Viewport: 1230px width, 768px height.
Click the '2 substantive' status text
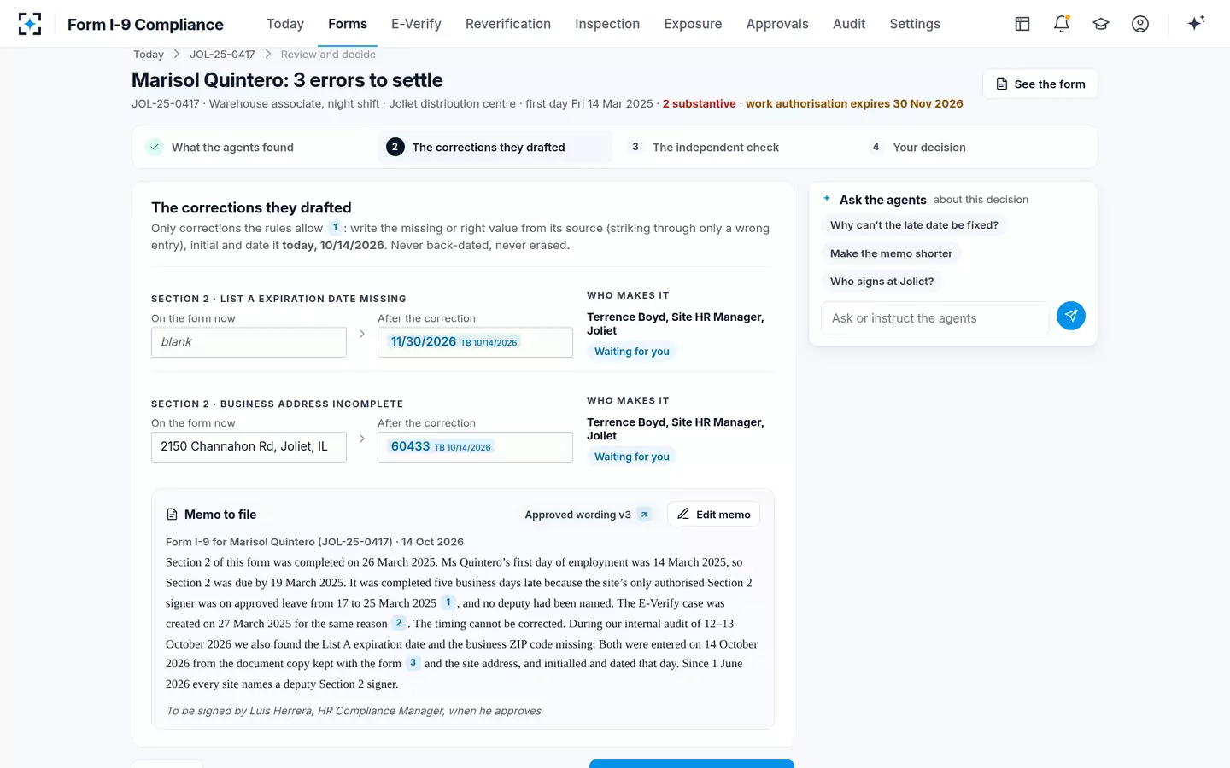(700, 103)
